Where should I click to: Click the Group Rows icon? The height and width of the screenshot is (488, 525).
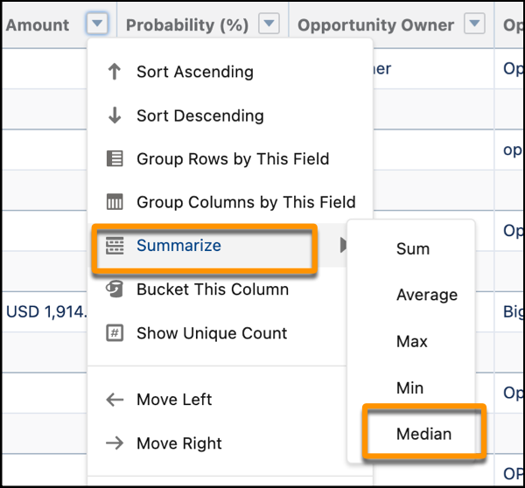click(x=115, y=159)
